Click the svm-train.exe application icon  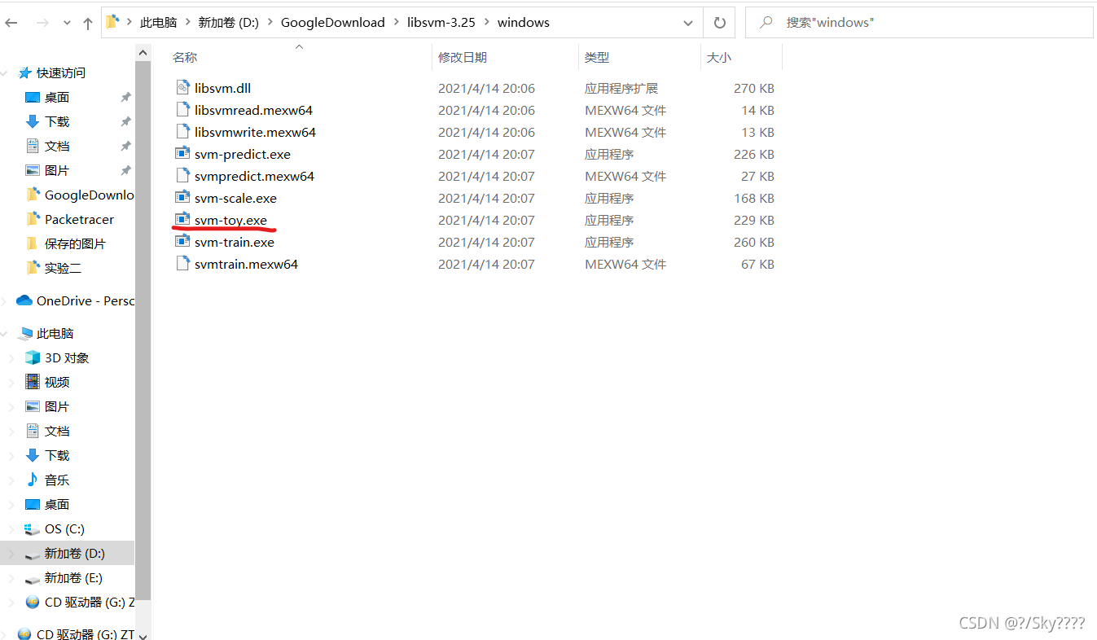click(x=182, y=242)
